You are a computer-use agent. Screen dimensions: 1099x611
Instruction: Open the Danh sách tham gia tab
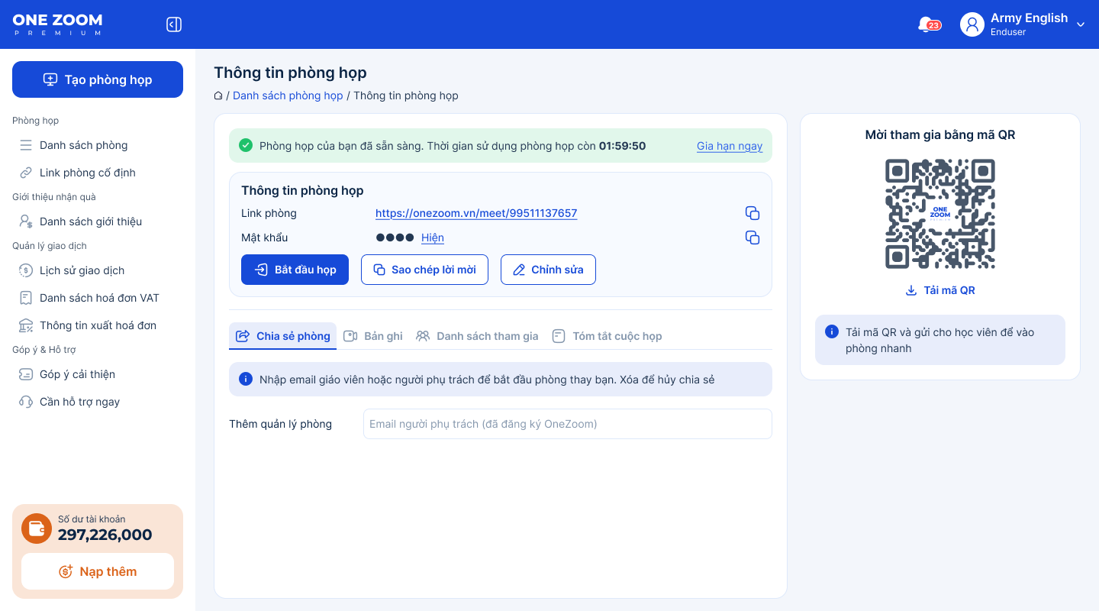[x=477, y=336]
